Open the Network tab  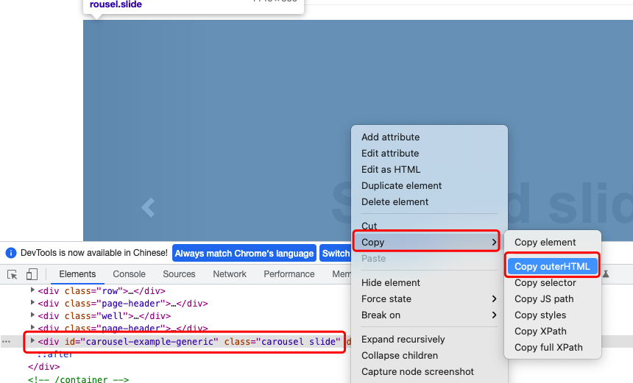tap(230, 274)
